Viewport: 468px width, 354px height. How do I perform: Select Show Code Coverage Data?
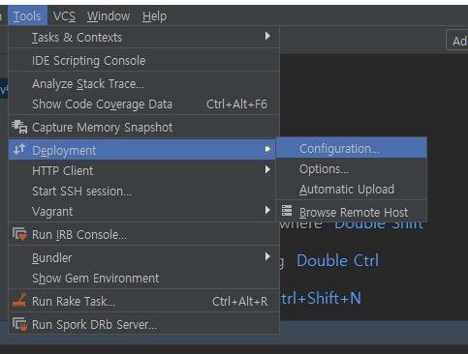143,104
